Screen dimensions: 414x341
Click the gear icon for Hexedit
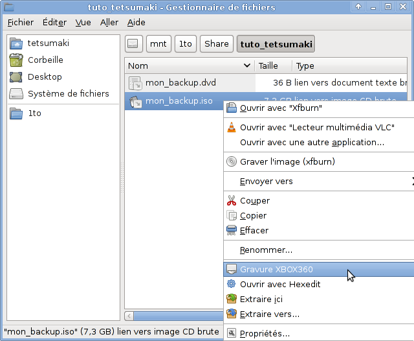[232, 284]
